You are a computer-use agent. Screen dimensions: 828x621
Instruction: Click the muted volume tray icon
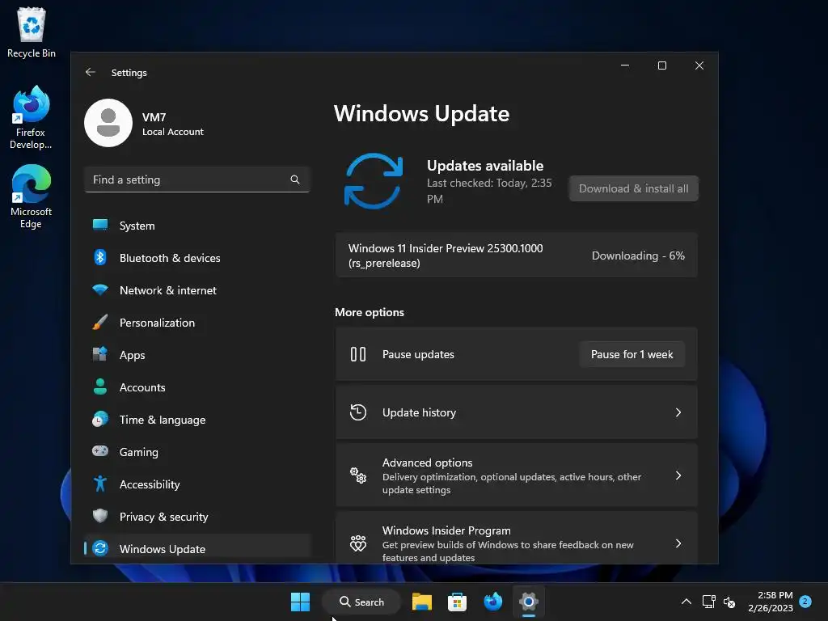[729, 602]
